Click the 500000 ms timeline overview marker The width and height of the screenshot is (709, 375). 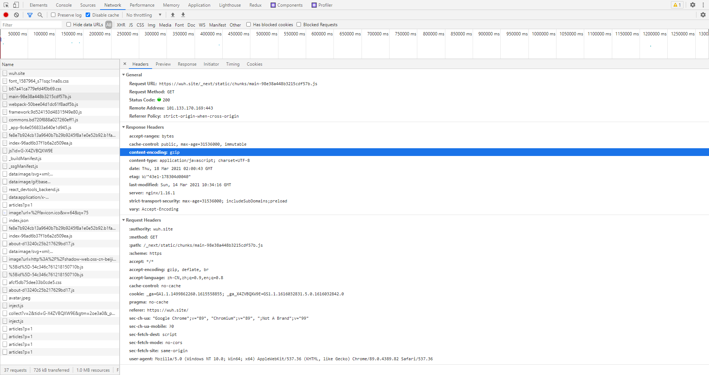pos(267,34)
